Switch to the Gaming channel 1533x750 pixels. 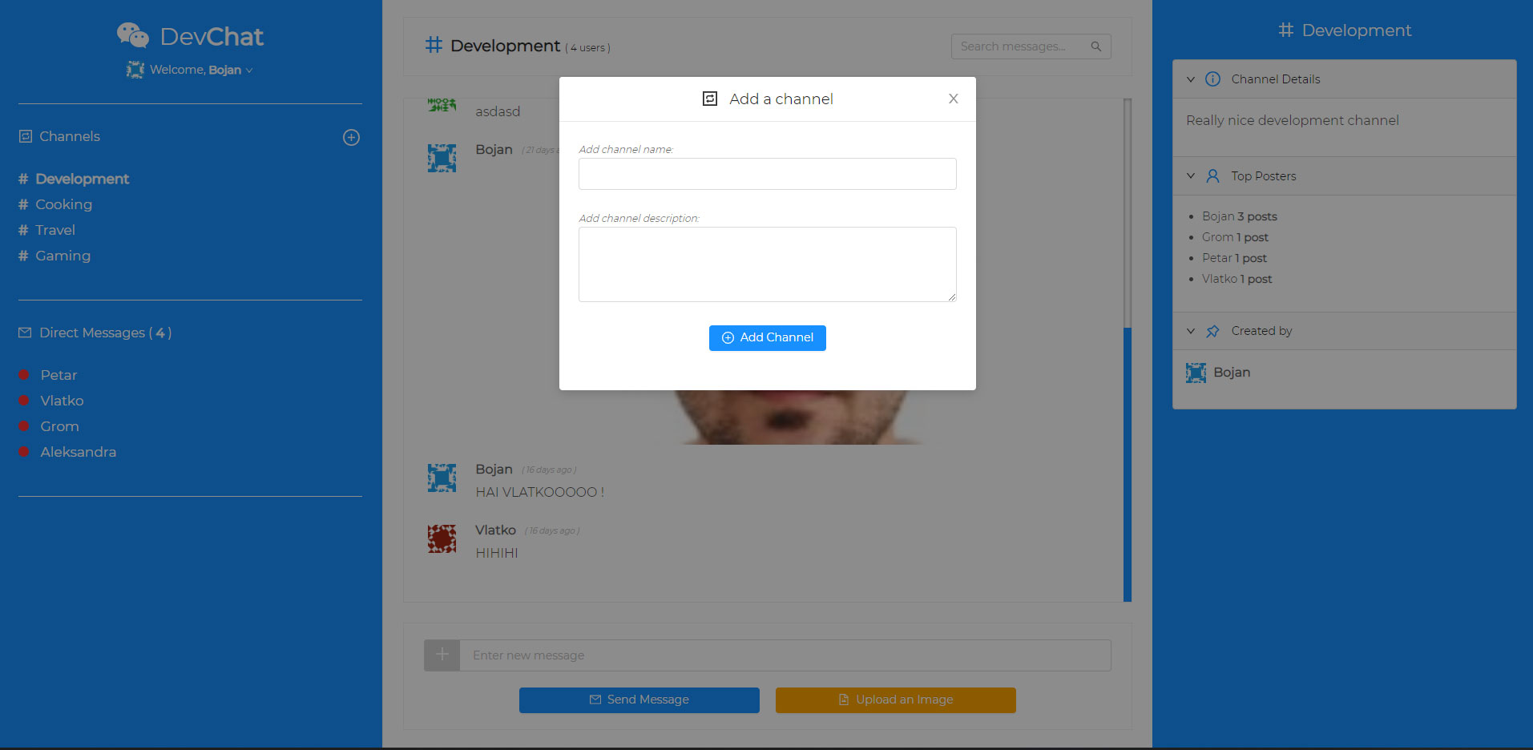click(x=63, y=256)
